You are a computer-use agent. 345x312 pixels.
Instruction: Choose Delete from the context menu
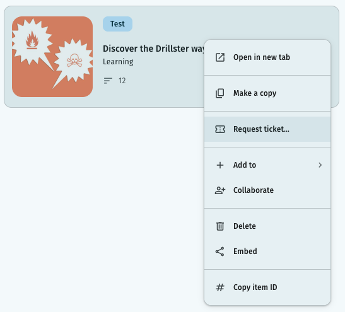[267, 226]
